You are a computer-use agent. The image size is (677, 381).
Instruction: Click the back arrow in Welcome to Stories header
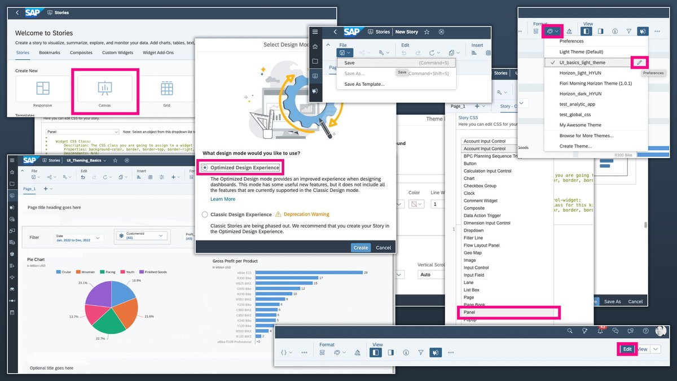17,12
